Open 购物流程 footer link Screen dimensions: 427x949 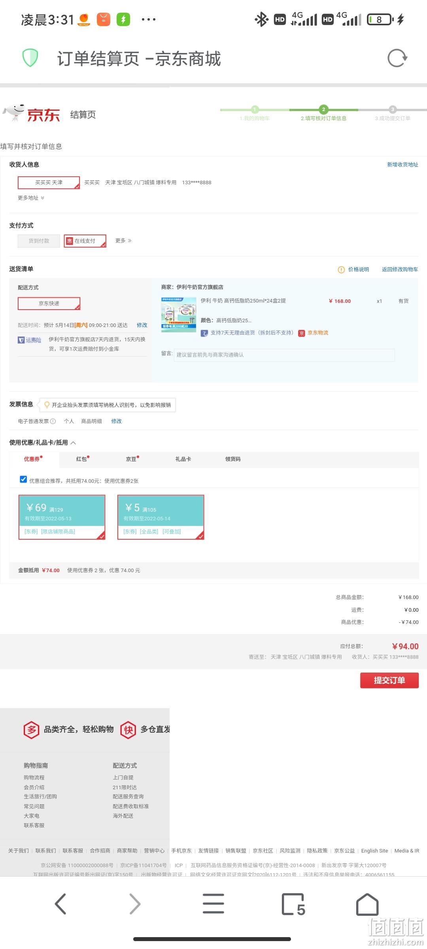[34, 777]
